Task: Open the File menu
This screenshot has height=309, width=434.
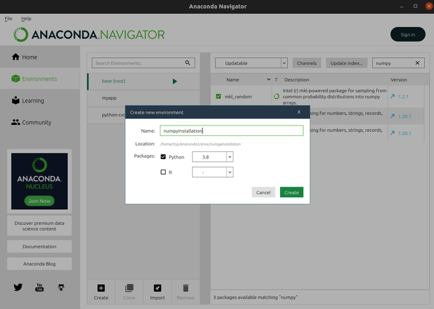Action: coord(9,18)
